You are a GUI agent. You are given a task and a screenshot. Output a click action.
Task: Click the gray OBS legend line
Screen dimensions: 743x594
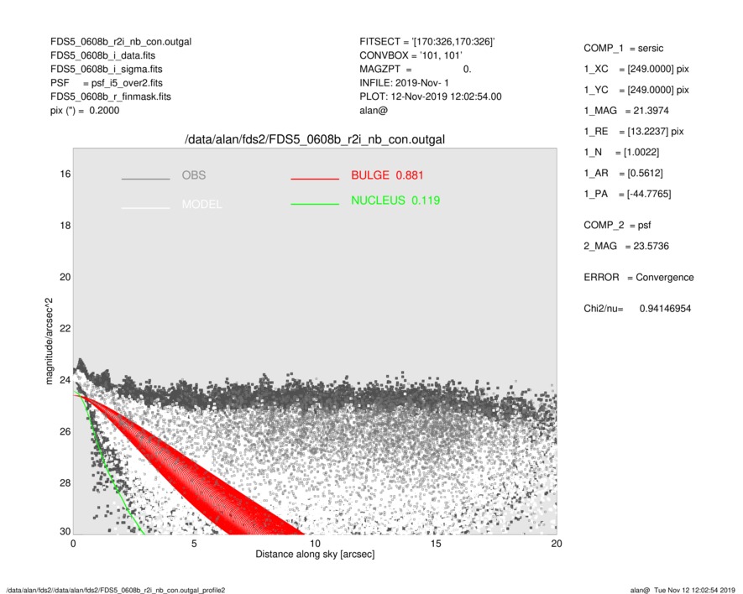145,179
